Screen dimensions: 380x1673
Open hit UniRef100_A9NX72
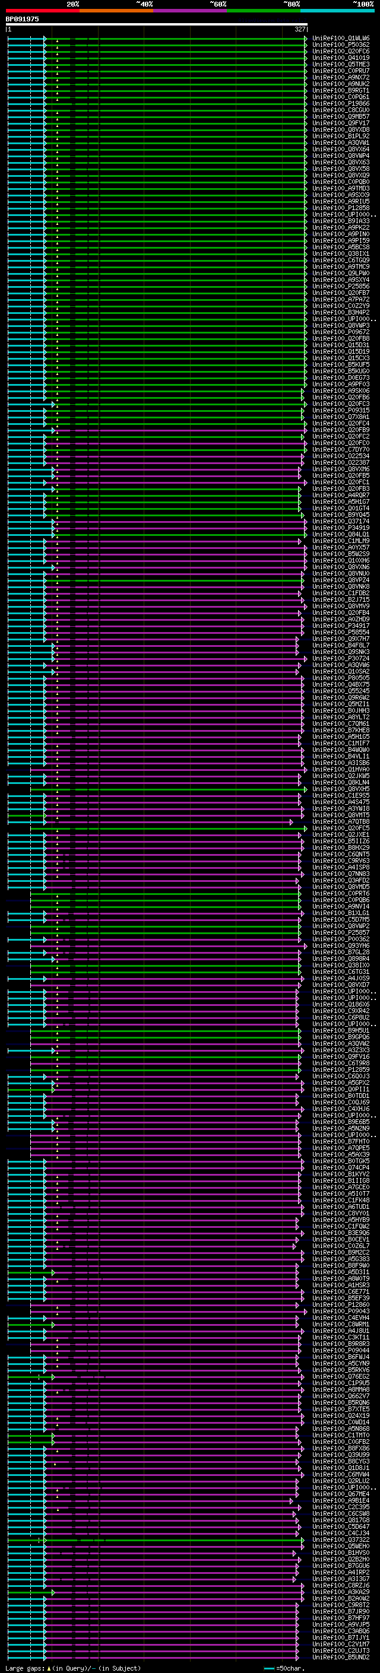pos(341,77)
